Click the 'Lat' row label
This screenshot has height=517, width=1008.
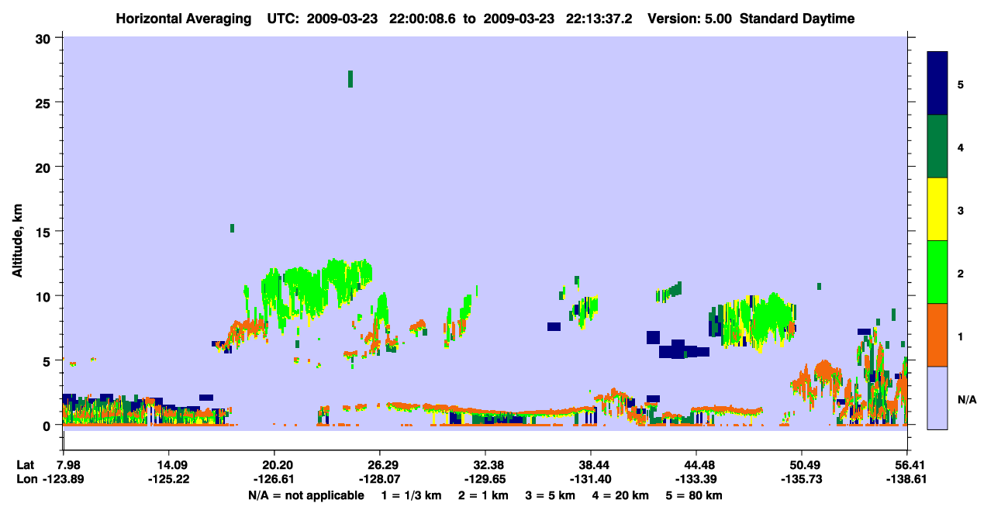tap(26, 465)
